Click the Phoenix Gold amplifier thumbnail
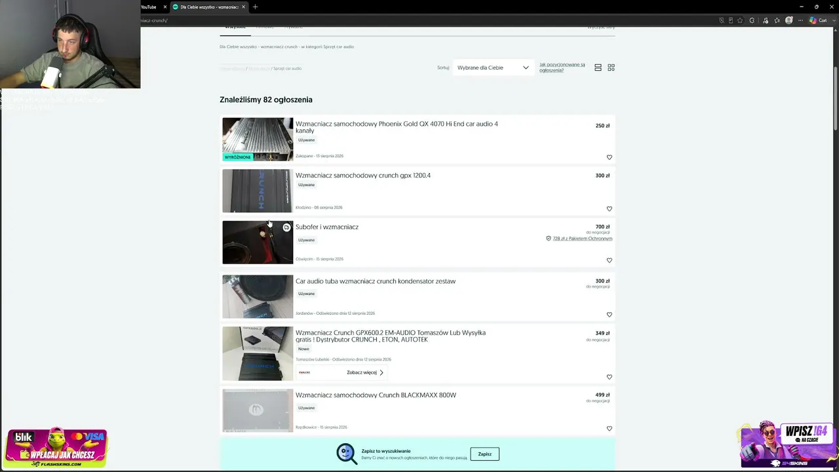839x472 pixels. click(x=258, y=139)
